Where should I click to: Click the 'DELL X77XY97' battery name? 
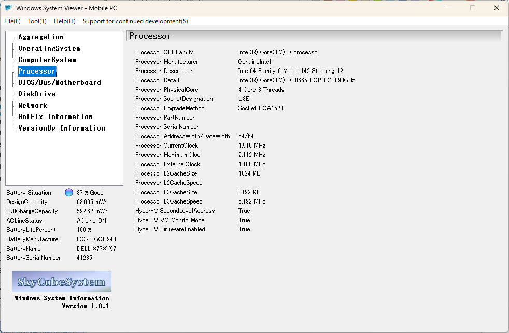coord(96,249)
